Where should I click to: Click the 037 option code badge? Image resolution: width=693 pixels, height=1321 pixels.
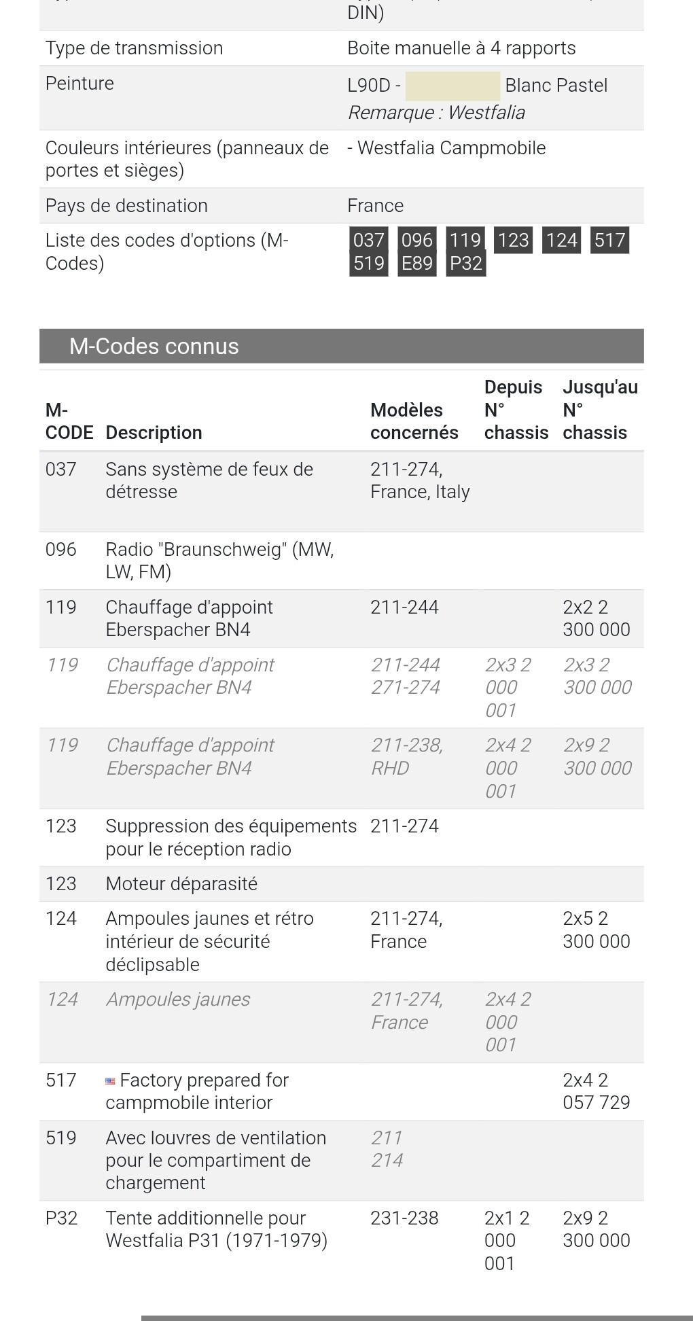369,240
